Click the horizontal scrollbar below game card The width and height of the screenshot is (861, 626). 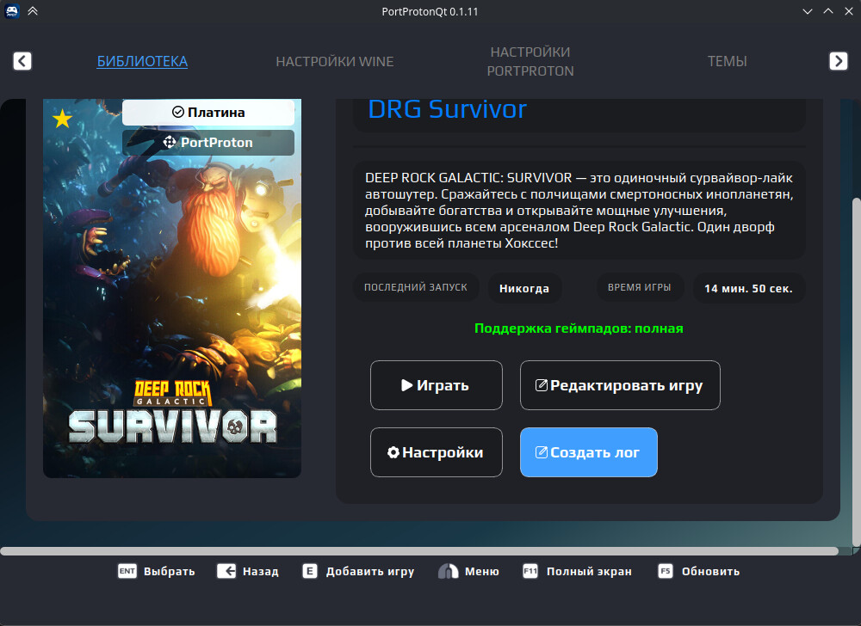pyautogui.click(x=418, y=551)
